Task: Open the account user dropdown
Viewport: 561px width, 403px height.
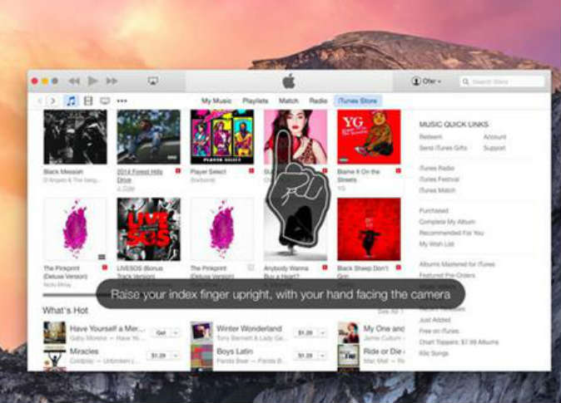Action: pos(426,81)
